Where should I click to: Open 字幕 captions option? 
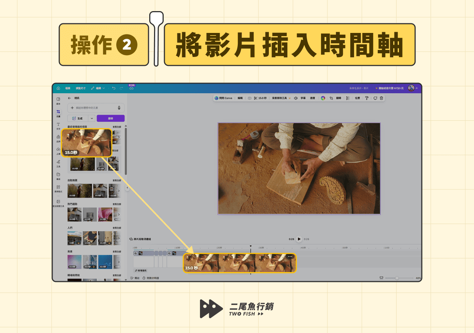(303, 98)
